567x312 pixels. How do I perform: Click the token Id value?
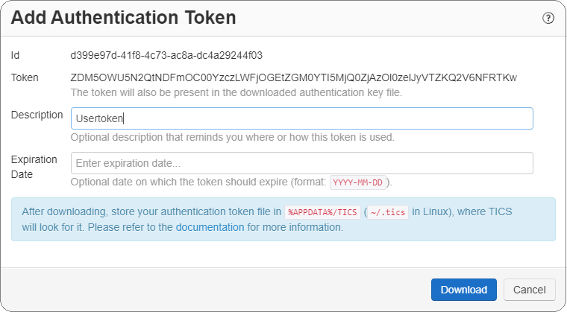[166, 55]
